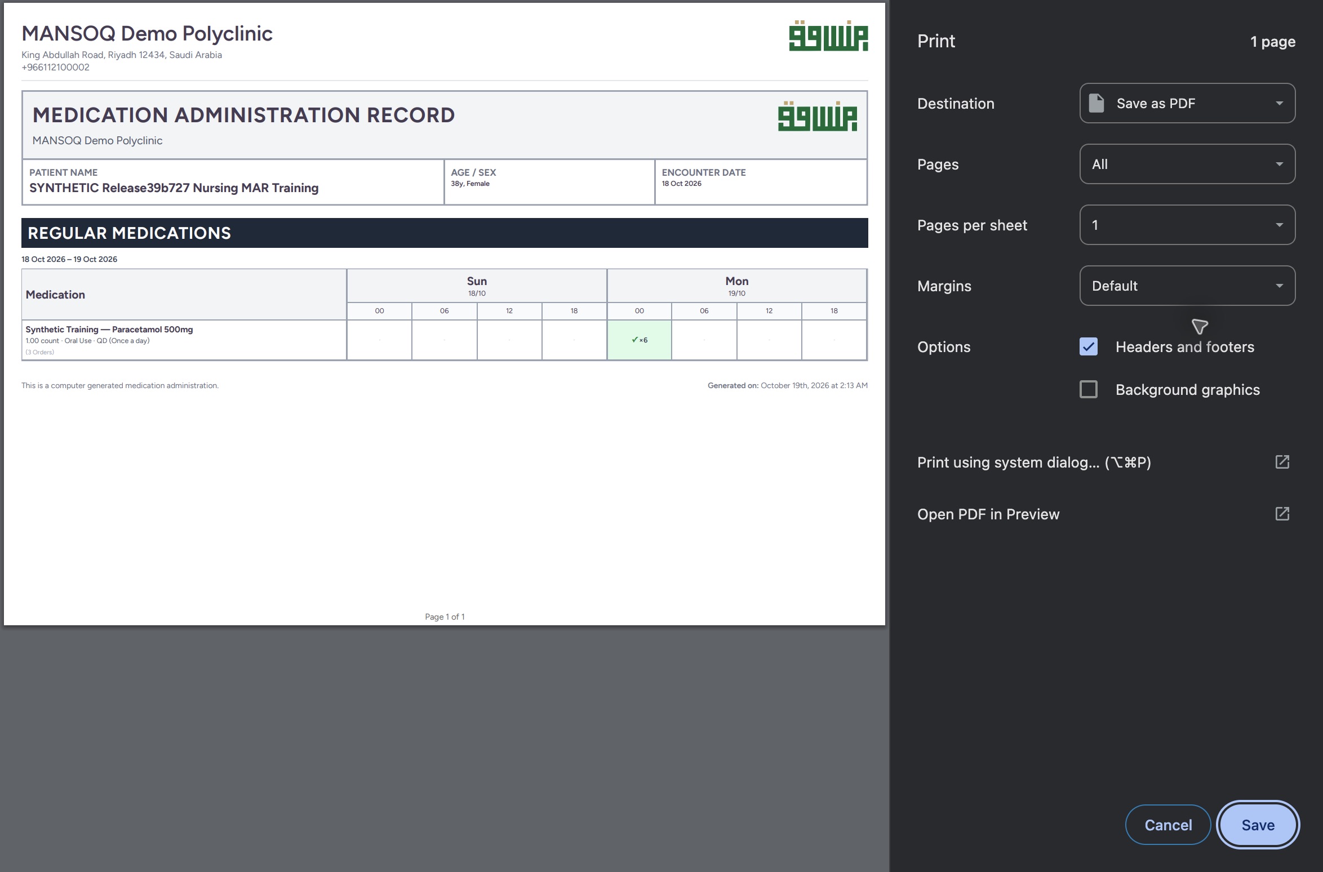
Task: Click the Mon 19/10 column header
Action: coord(736,286)
